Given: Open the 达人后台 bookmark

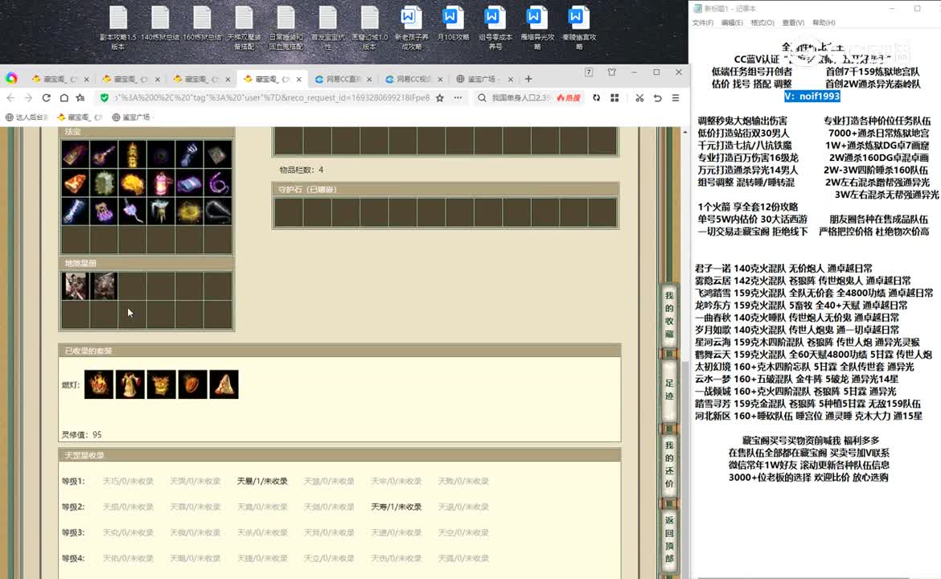Looking at the screenshot, I should click(27, 117).
